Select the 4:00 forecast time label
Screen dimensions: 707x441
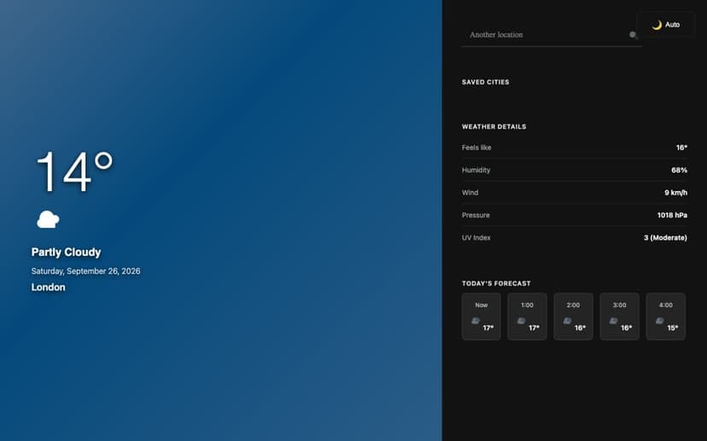pos(666,305)
